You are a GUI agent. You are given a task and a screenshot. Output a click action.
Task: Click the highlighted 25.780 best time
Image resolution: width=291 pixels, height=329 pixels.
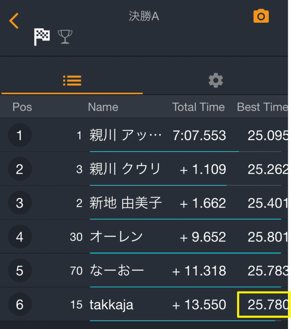264,305
